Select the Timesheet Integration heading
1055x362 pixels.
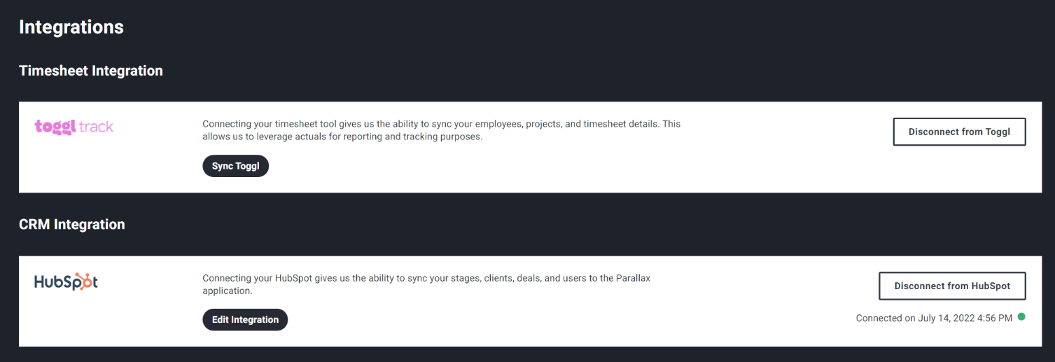pos(91,71)
